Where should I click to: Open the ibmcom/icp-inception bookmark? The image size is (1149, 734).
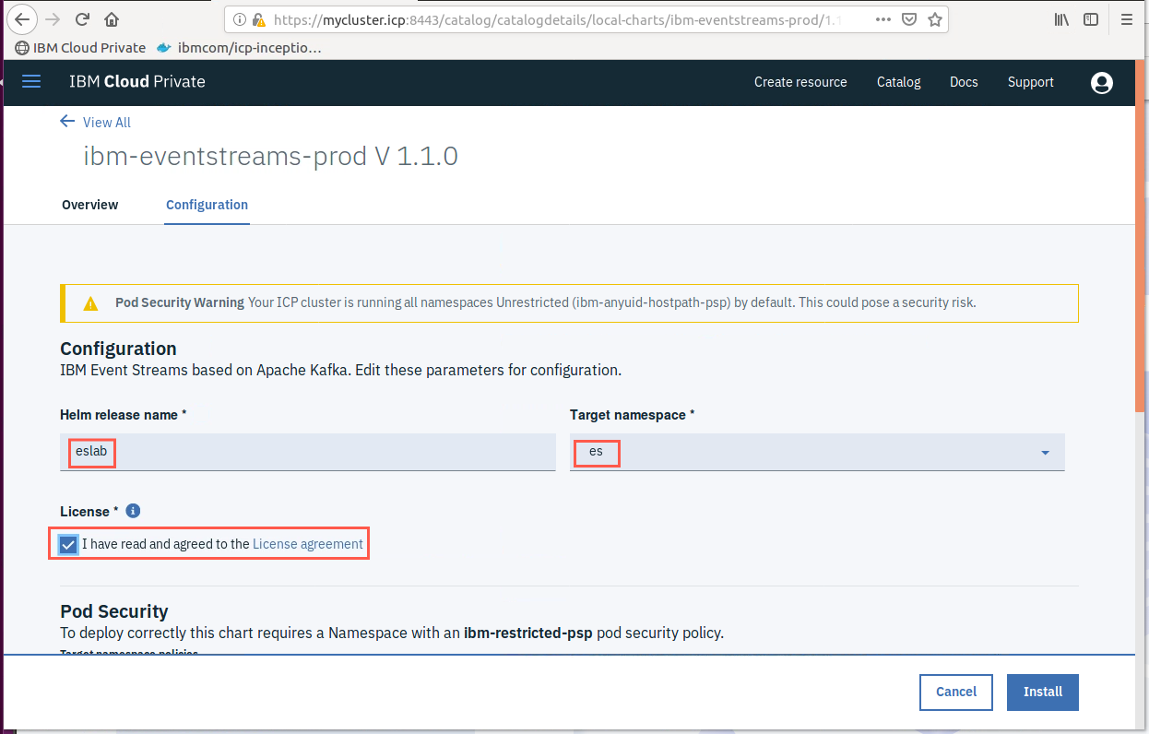[239, 48]
